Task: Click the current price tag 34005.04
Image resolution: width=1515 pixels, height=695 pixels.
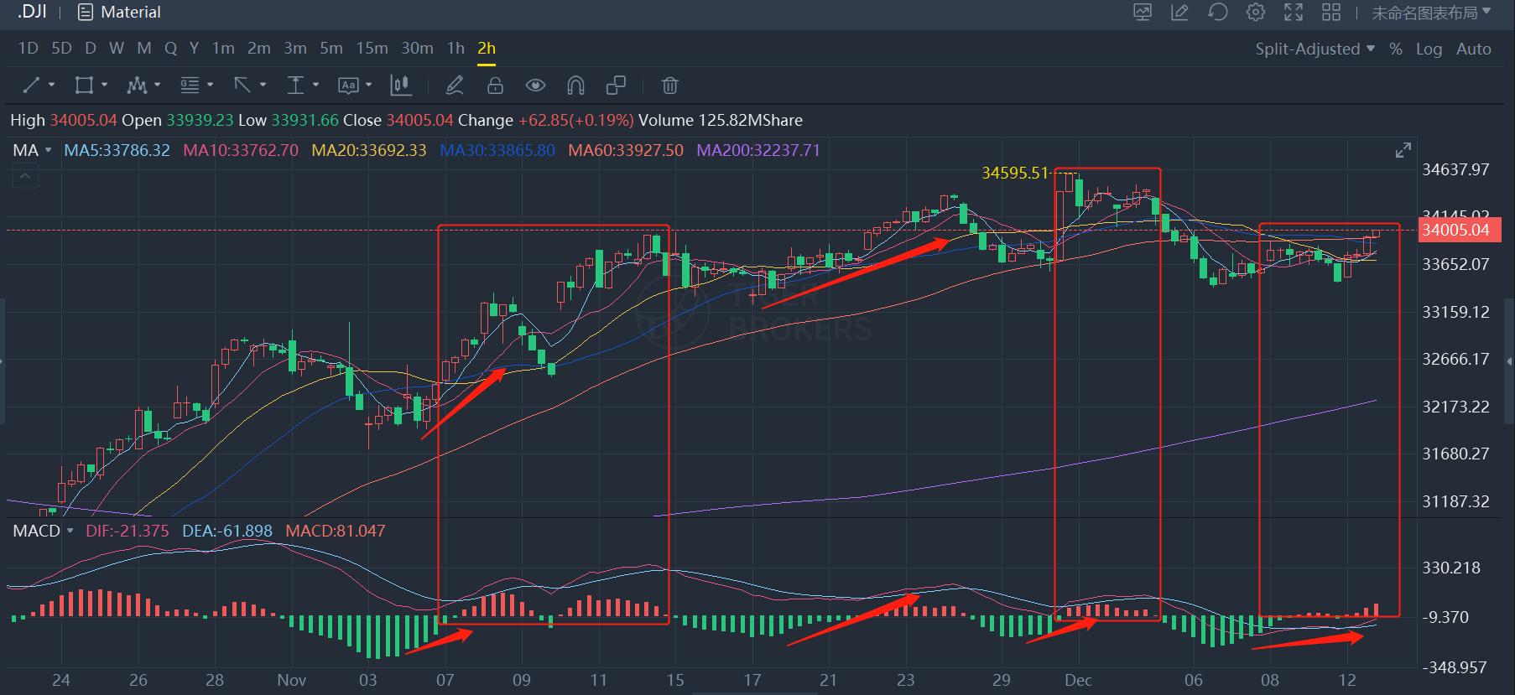Action: click(1460, 230)
